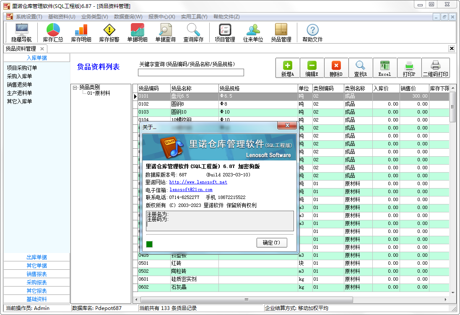This screenshot has width=460, height=315.
Task: Click the horizontal scrollbar of goods table
Action: (247, 300)
